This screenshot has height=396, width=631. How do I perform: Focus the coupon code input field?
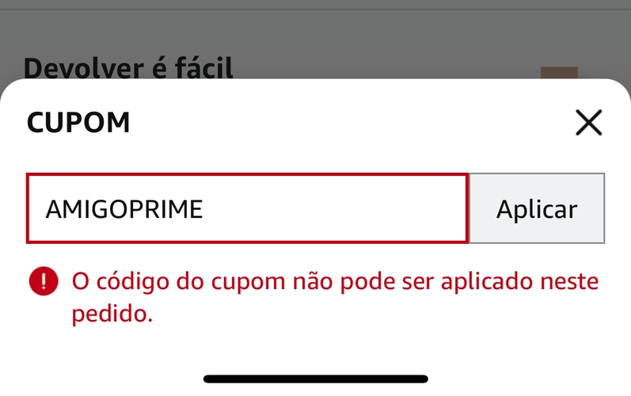pyautogui.click(x=247, y=209)
